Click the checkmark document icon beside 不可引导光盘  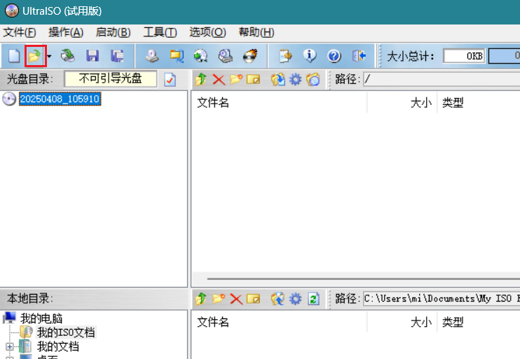point(170,80)
